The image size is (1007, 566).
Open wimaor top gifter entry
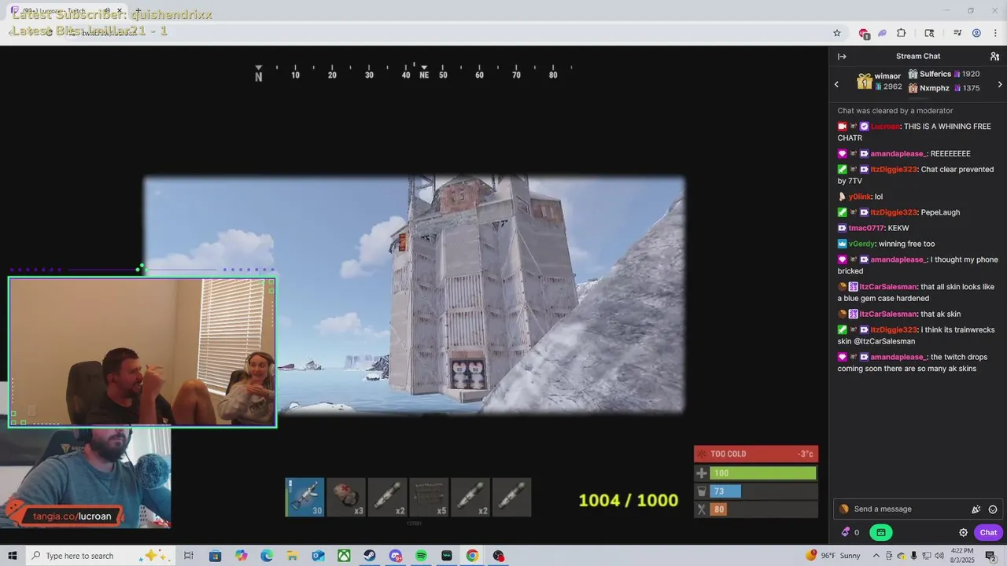[x=880, y=82]
